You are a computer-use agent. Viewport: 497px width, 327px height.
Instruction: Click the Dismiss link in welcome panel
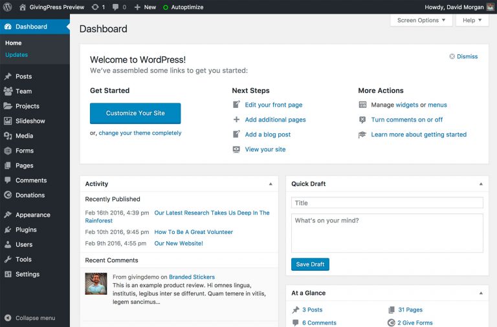click(x=467, y=56)
